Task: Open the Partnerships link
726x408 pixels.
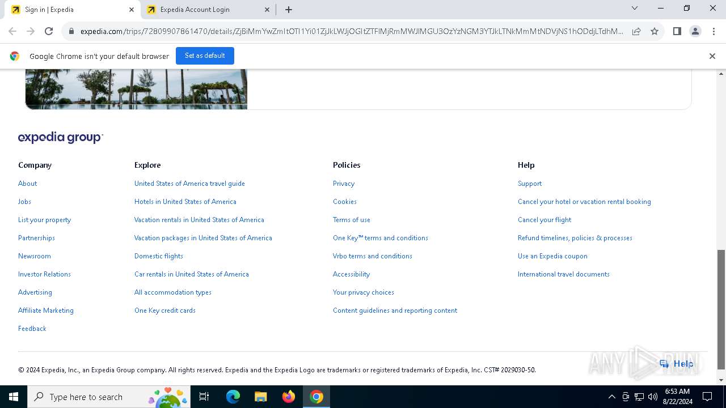Action: click(36, 238)
